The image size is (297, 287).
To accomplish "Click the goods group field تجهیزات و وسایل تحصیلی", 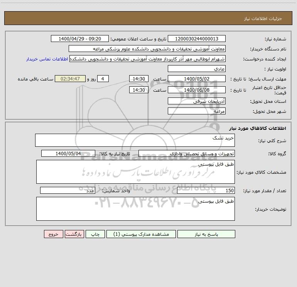I will tap(187, 153).
